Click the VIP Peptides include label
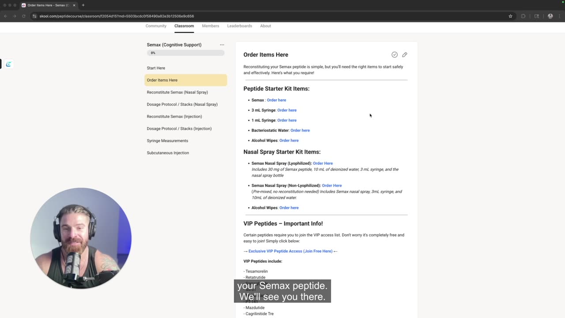Image resolution: width=565 pixels, height=318 pixels. 263,261
